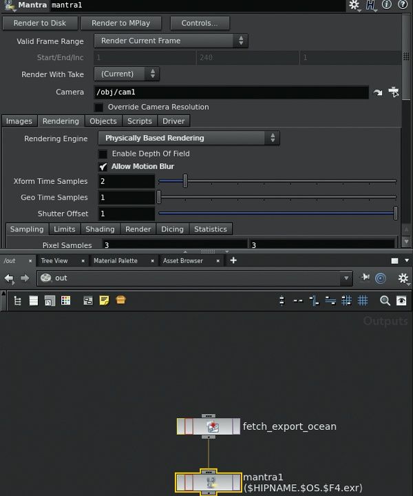
Task: Go forward in the network path history
Action: point(25,278)
